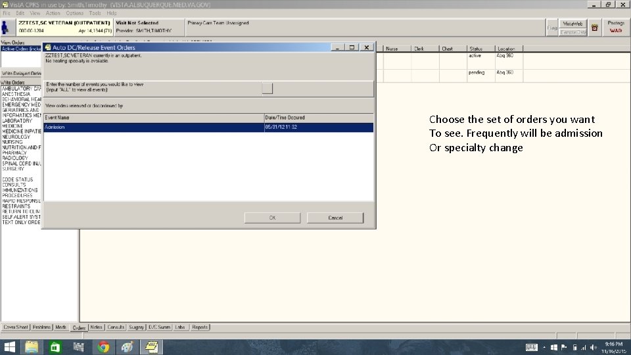The width and height of the screenshot is (631, 355).
Task: Open the green Store icon on taskbar
Action: pos(55,347)
